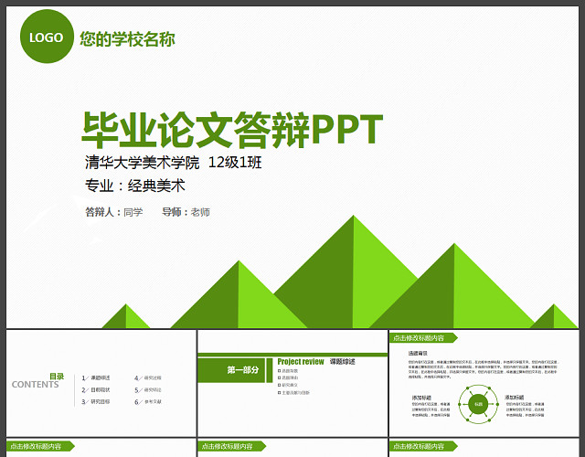Screen dimensions: 585x457
Task: Select the '答辩人：同学' text
Action: click(113, 212)
